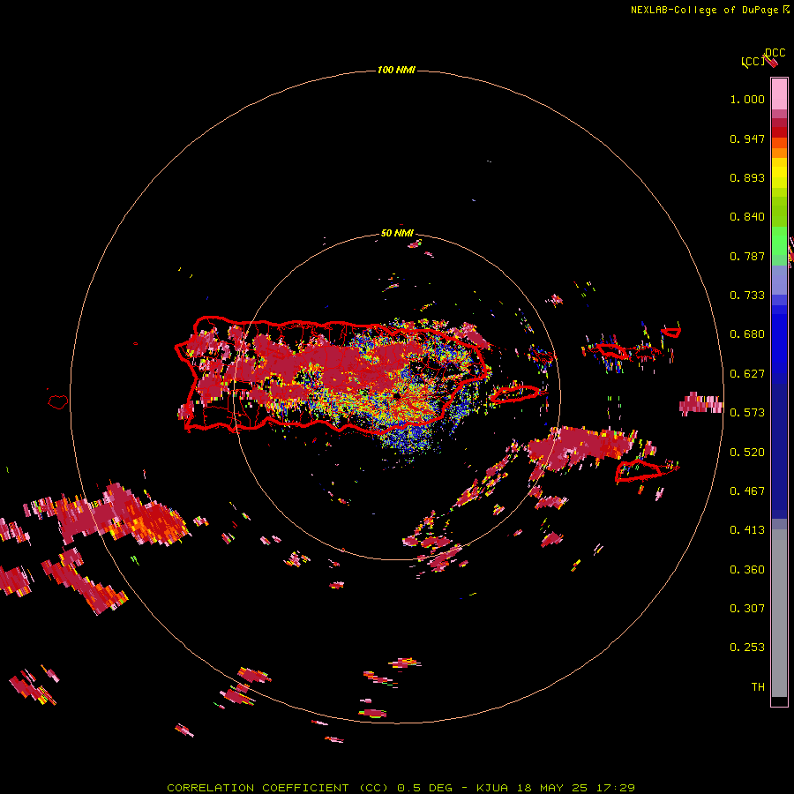Click the 17:29 timestamp
This screenshot has height=794, width=794.
(x=616, y=788)
